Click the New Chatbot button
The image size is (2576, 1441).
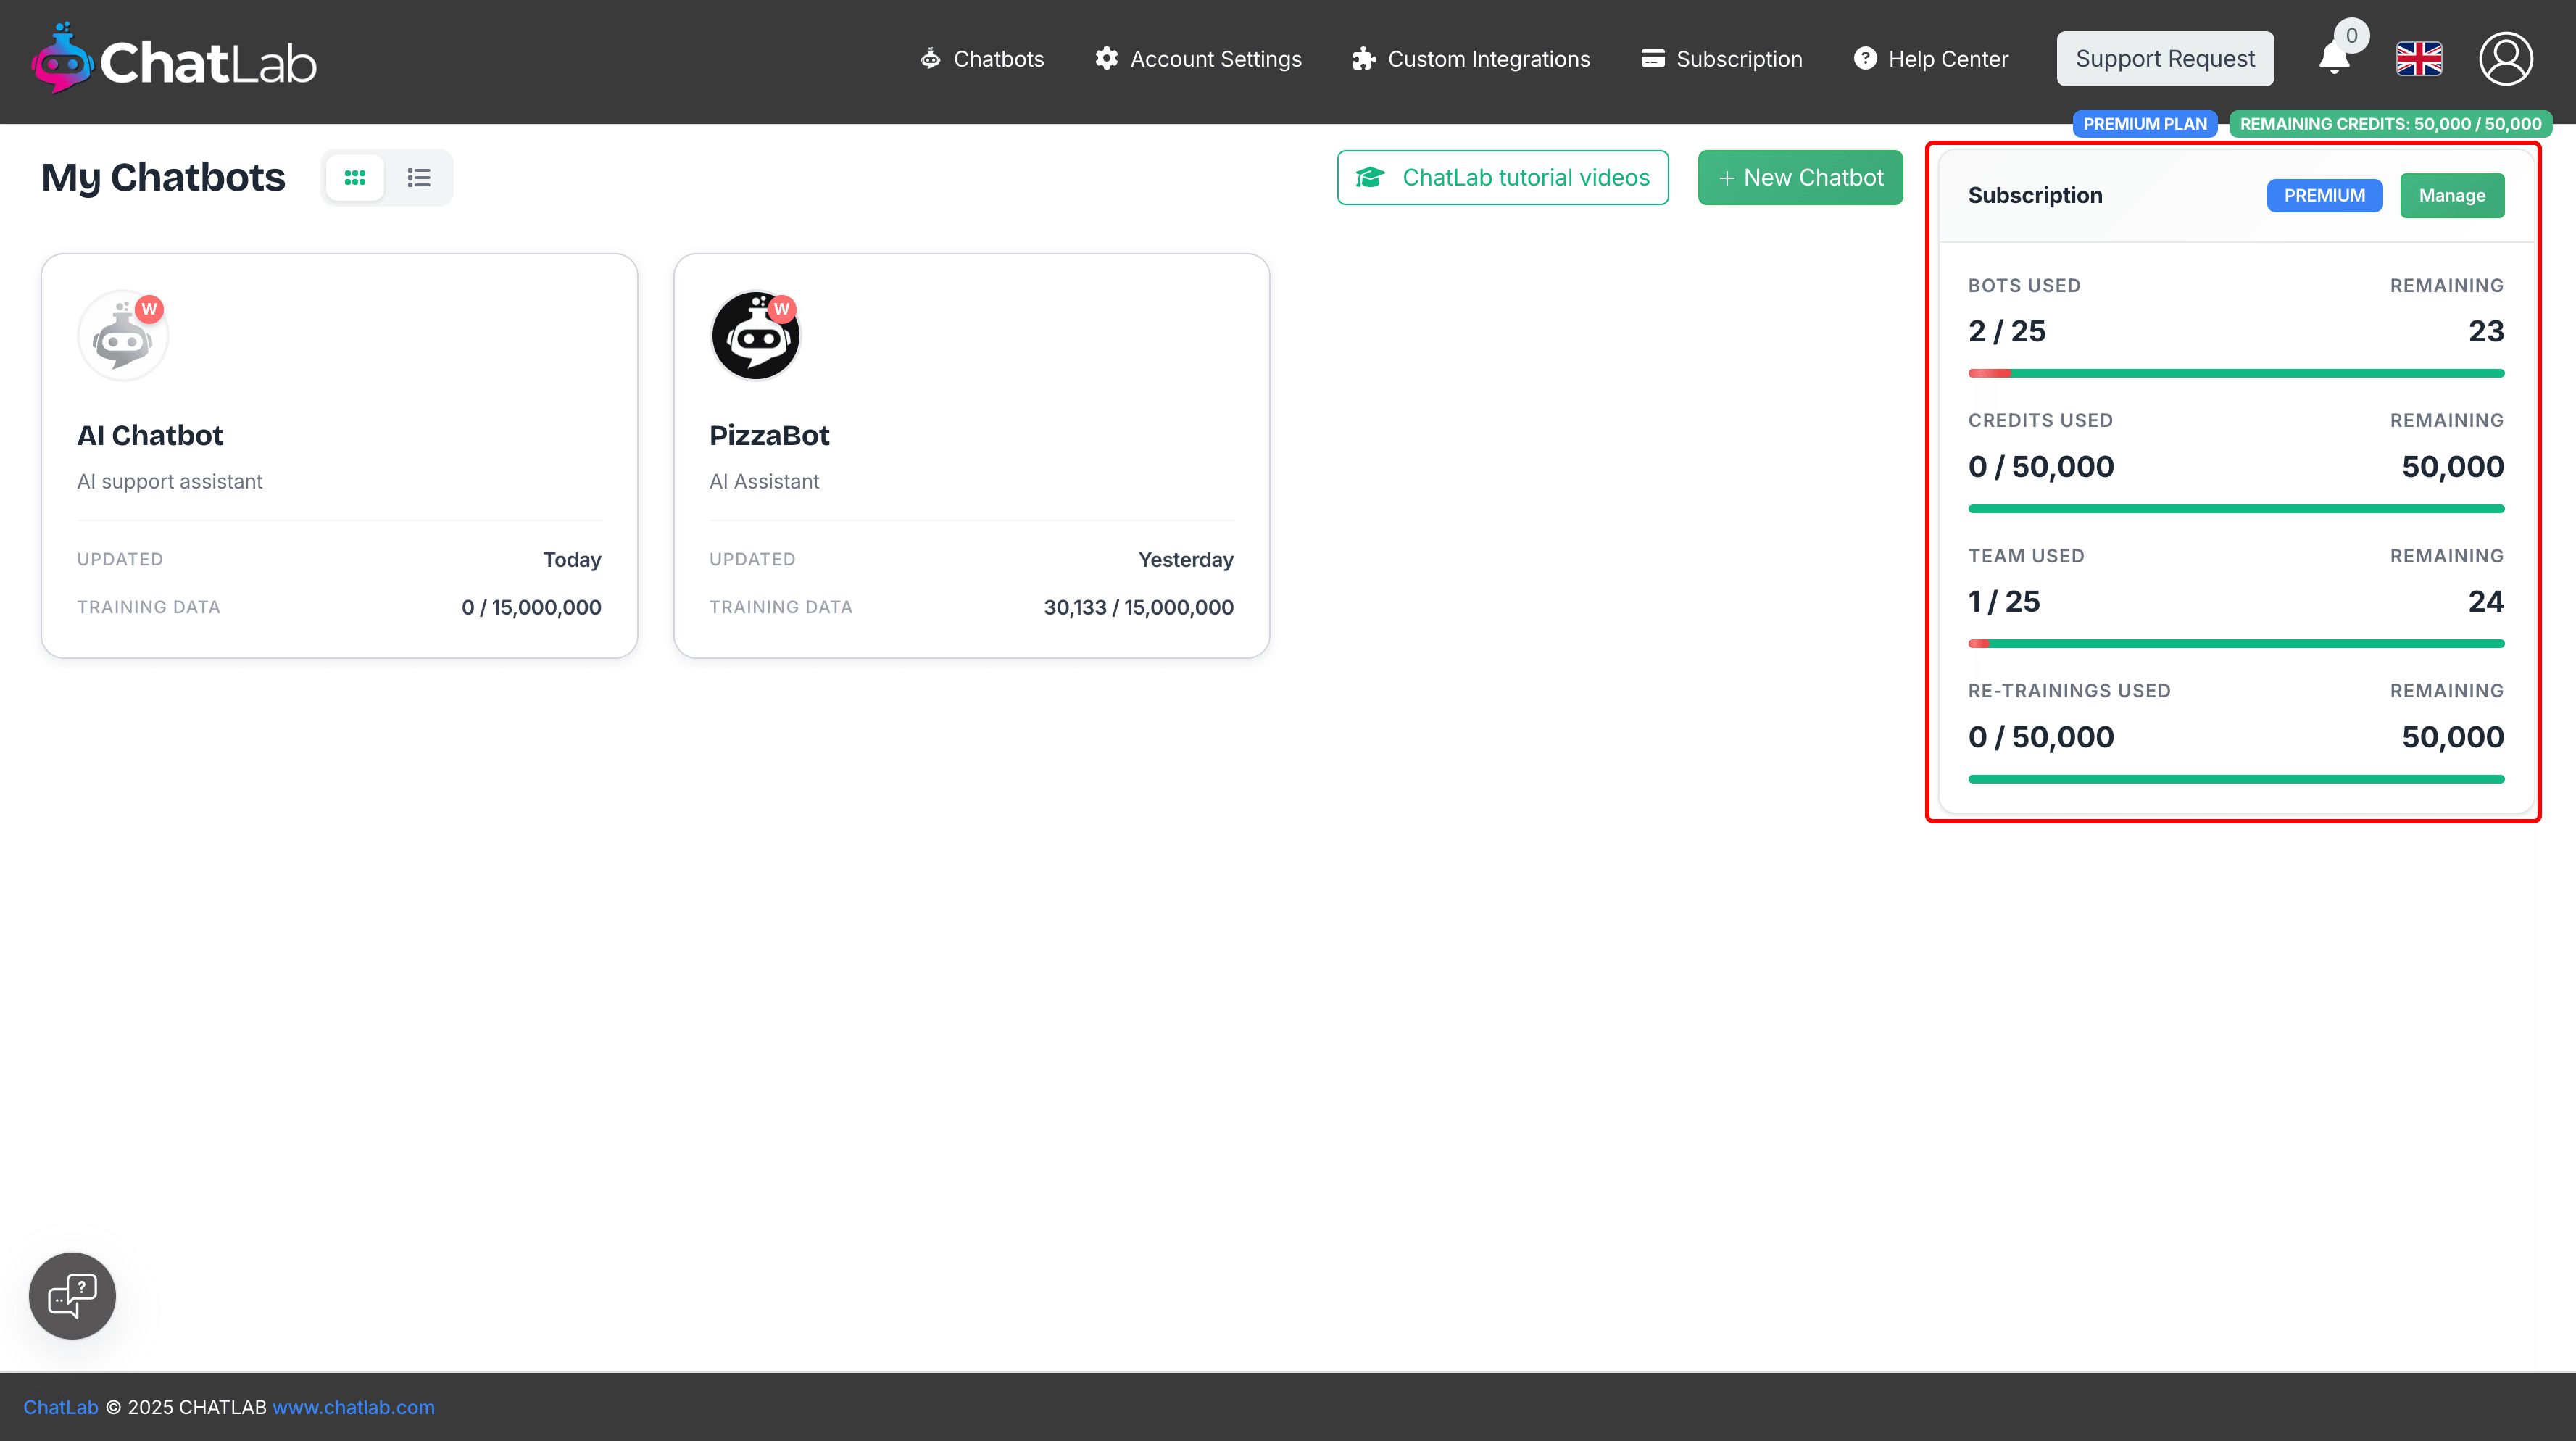(1800, 178)
